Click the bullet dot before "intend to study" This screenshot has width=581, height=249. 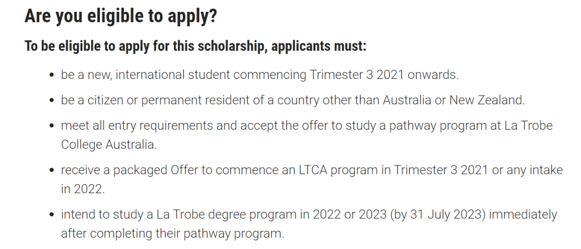[x=52, y=215]
